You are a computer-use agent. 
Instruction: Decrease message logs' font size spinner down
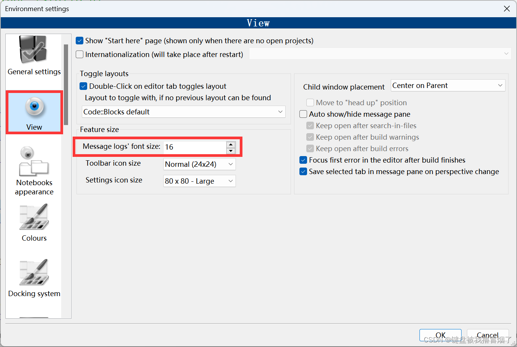[x=231, y=150]
